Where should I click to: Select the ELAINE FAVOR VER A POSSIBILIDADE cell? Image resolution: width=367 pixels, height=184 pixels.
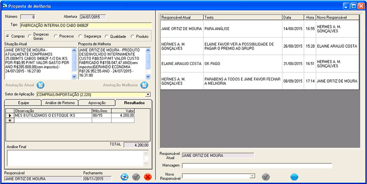tap(243, 46)
